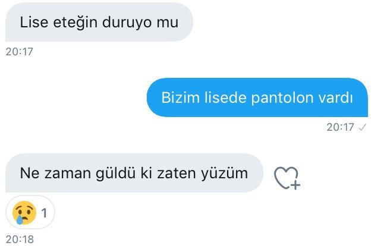Click the 20:17 timestamp under blue message

click(x=341, y=127)
